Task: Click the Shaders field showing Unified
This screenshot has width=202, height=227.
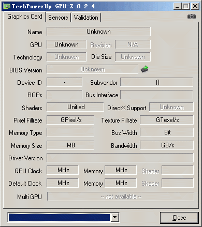Action: pos(75,107)
